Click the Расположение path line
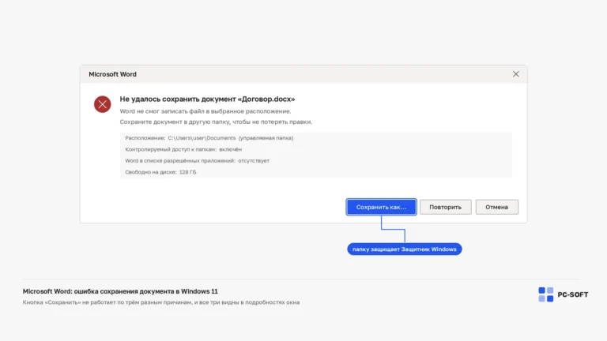Viewport: 607px width, 341px height. [x=209, y=138]
